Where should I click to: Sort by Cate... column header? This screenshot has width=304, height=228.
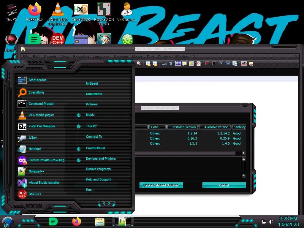coord(157,127)
